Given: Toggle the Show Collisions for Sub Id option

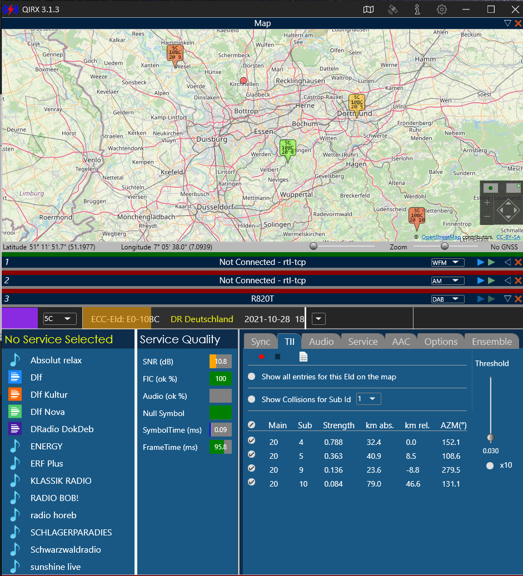Looking at the screenshot, I should [252, 399].
